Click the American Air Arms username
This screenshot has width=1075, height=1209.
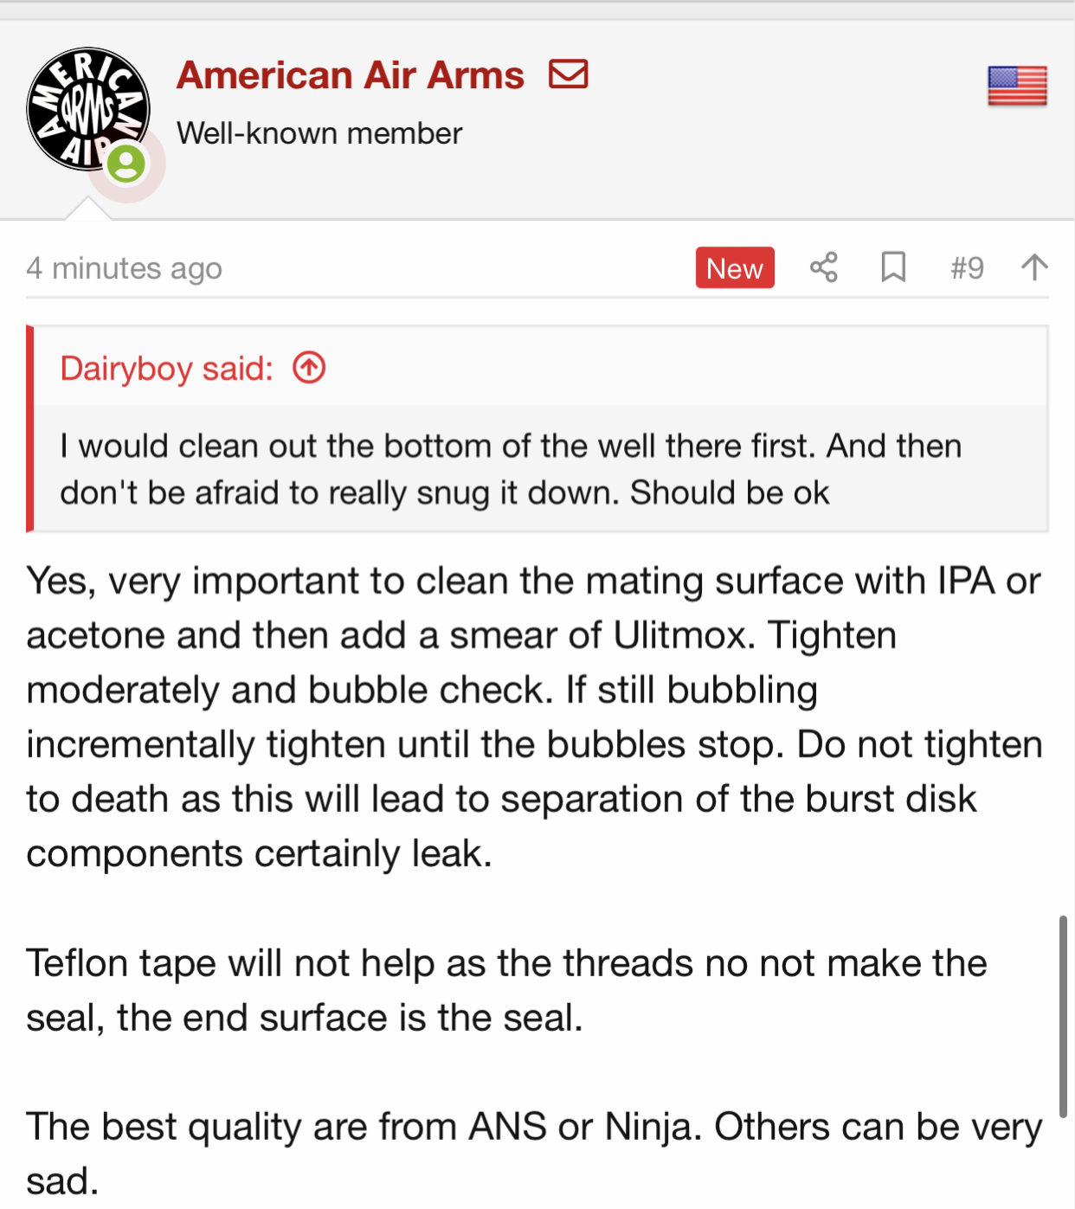point(350,75)
